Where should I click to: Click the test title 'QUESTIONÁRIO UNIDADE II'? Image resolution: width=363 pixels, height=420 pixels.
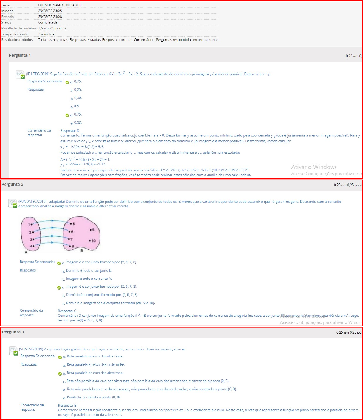(x=55, y=5)
